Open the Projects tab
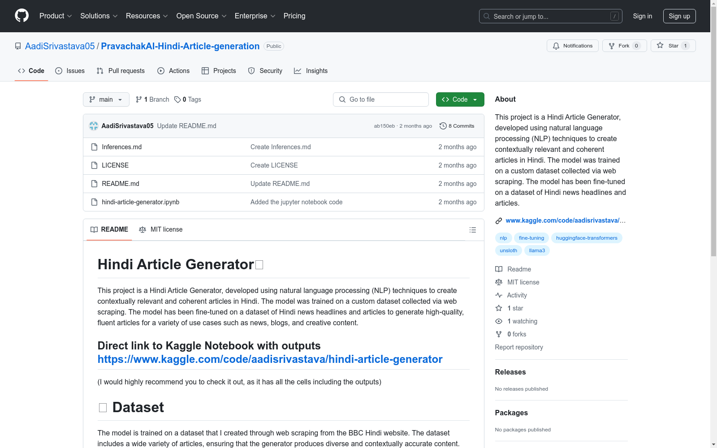The width and height of the screenshot is (717, 448). click(219, 71)
